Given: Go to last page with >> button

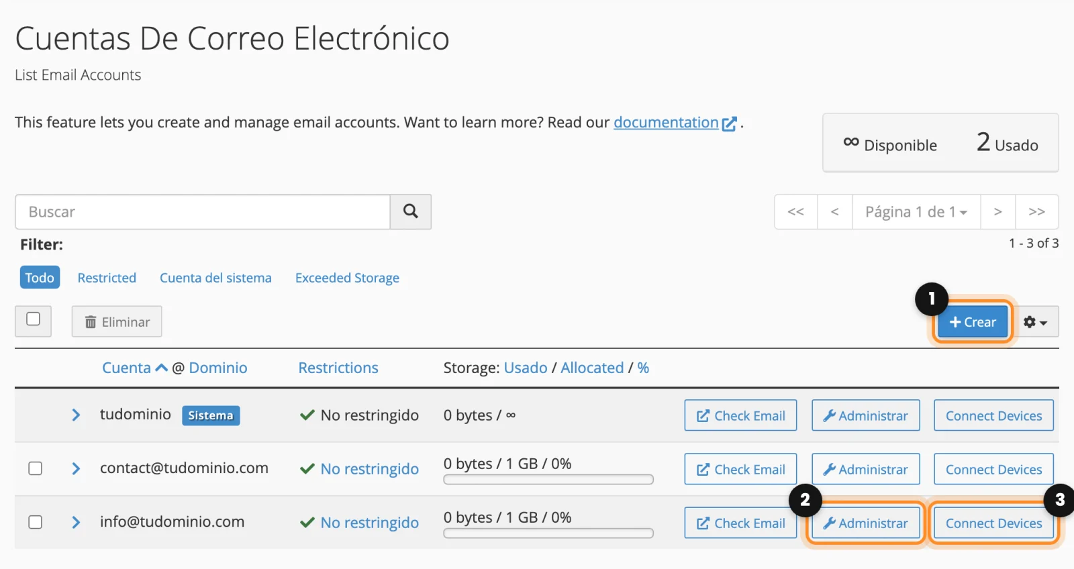Looking at the screenshot, I should pos(1037,212).
